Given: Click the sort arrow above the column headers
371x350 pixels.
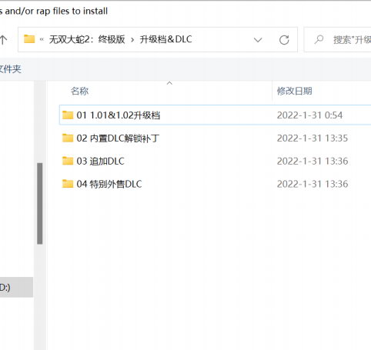Looking at the screenshot, I should 169,83.
